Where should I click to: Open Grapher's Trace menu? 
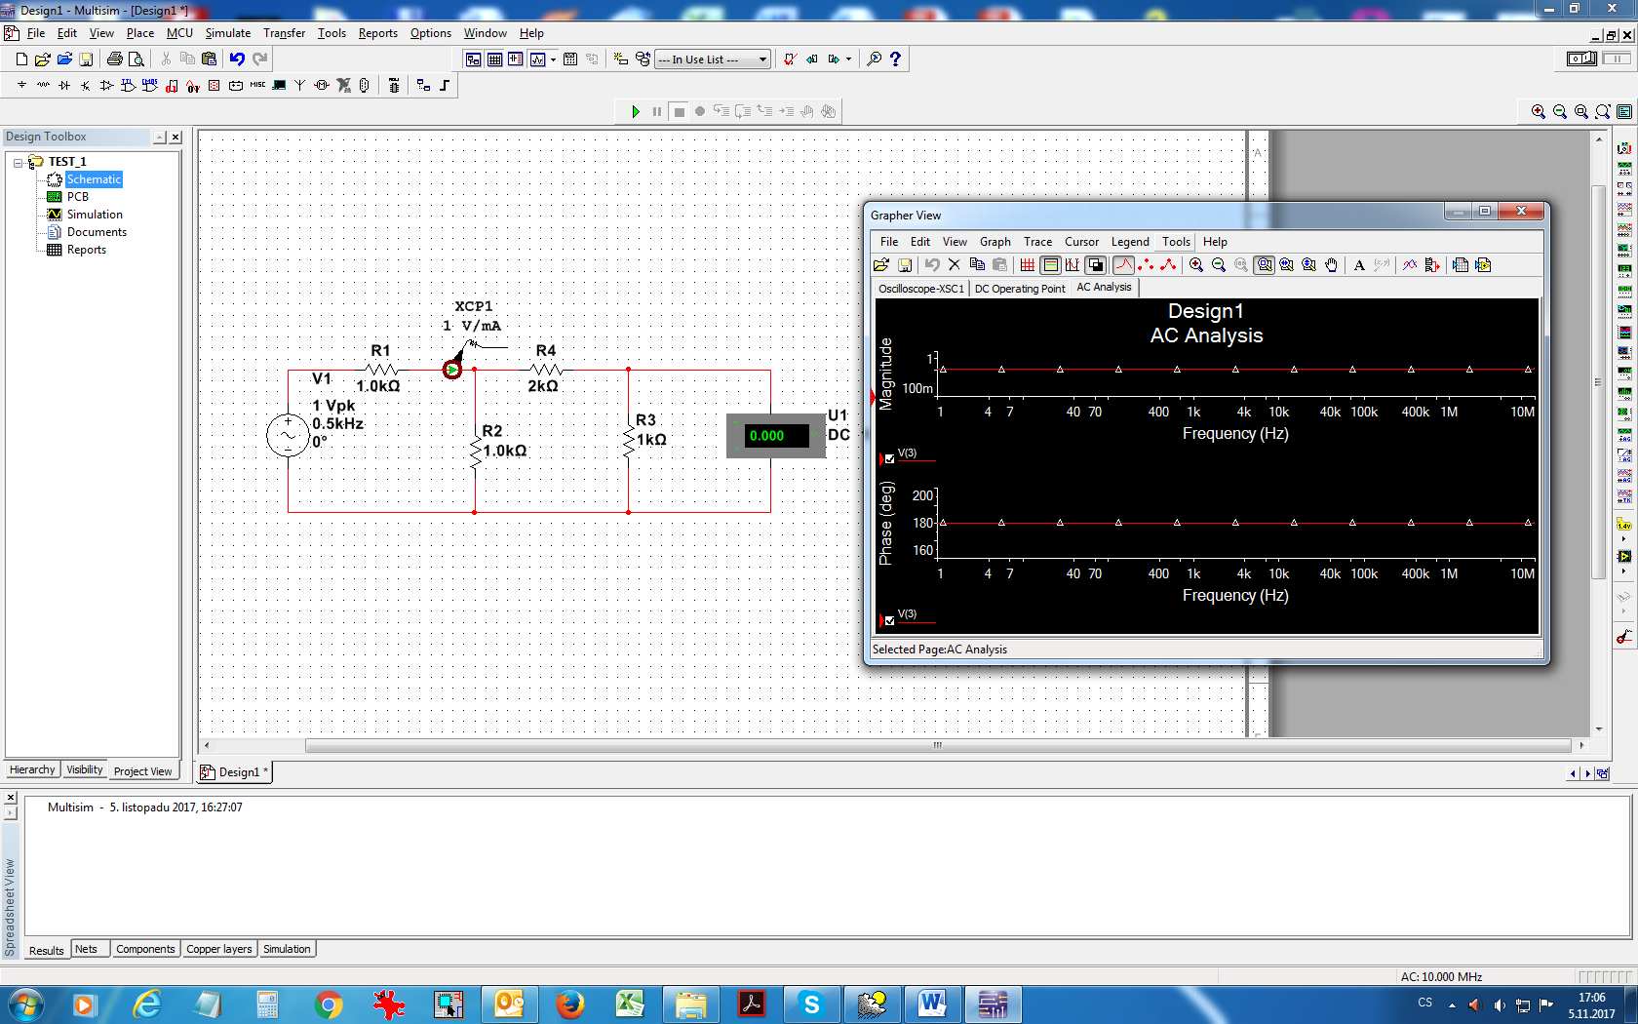[1037, 242]
